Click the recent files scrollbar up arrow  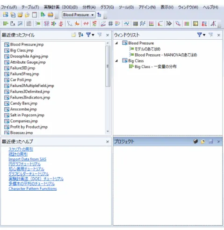click(108, 43)
